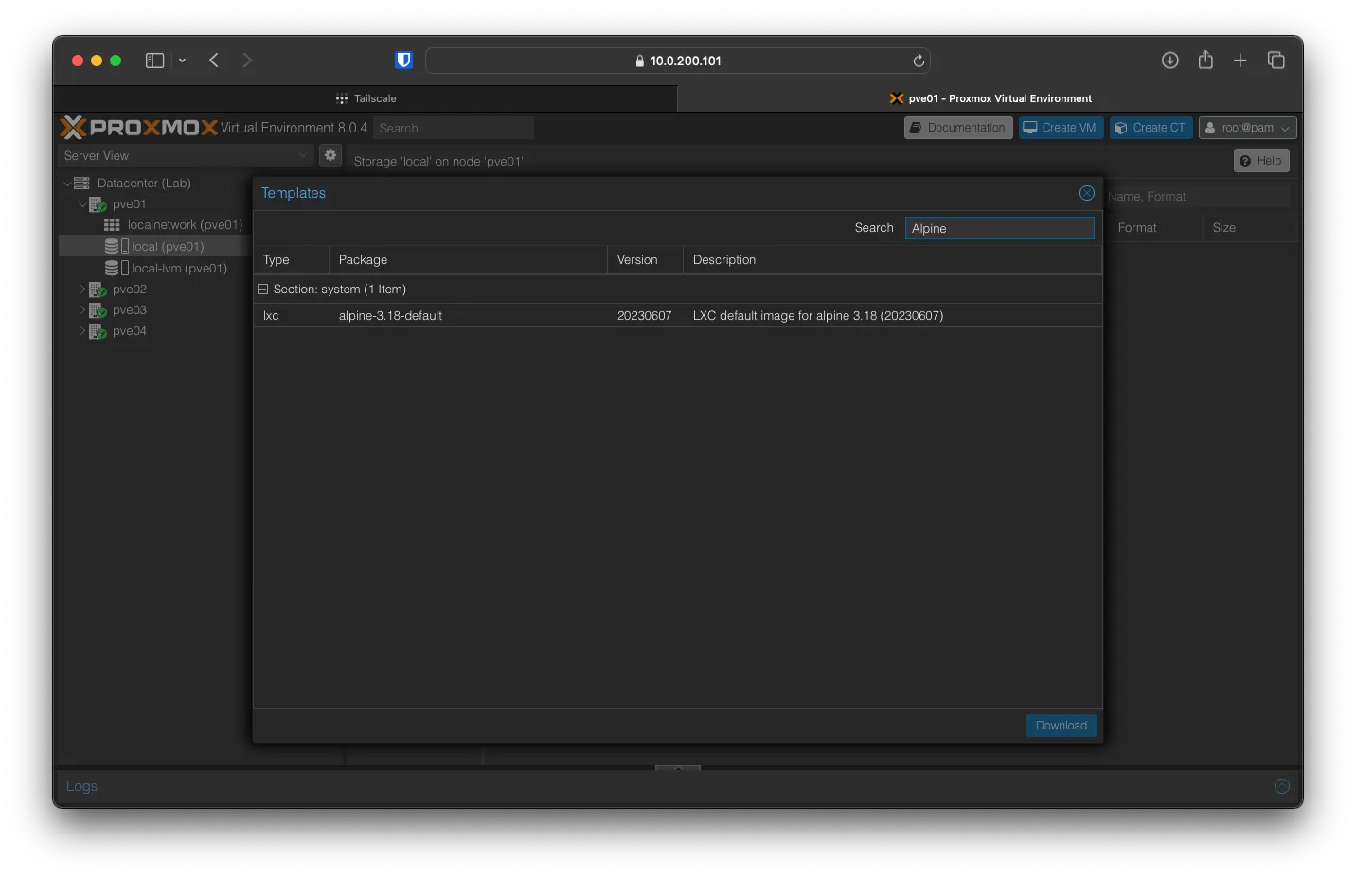1356x878 pixels.
Task: Click the Safari share icon
Action: [x=1205, y=60]
